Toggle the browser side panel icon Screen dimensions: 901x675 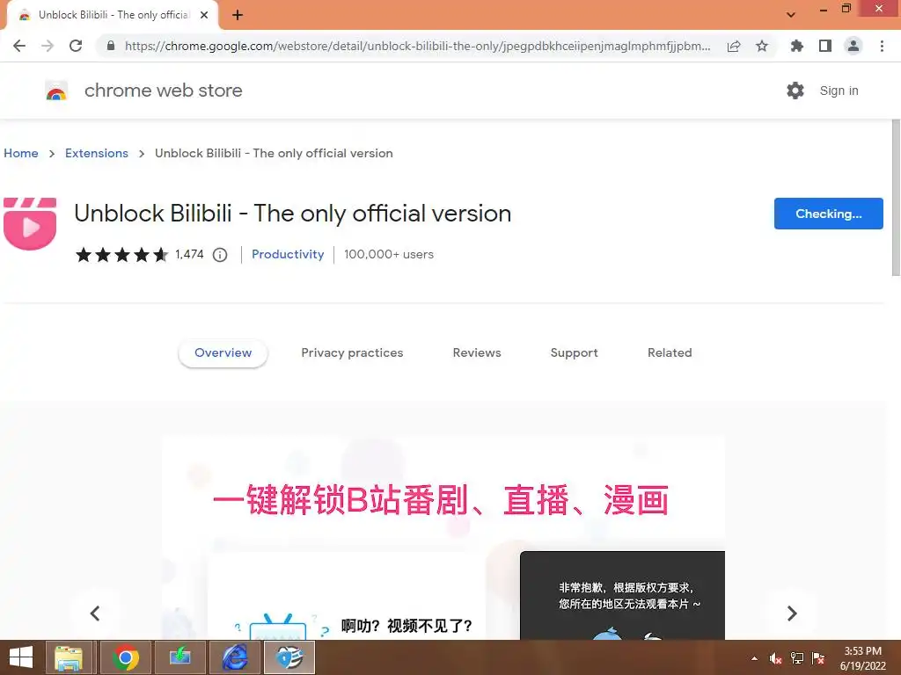click(825, 46)
